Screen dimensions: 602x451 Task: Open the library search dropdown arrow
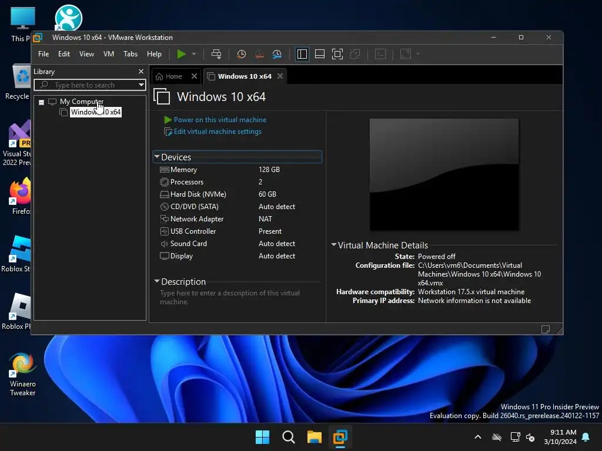tap(141, 85)
